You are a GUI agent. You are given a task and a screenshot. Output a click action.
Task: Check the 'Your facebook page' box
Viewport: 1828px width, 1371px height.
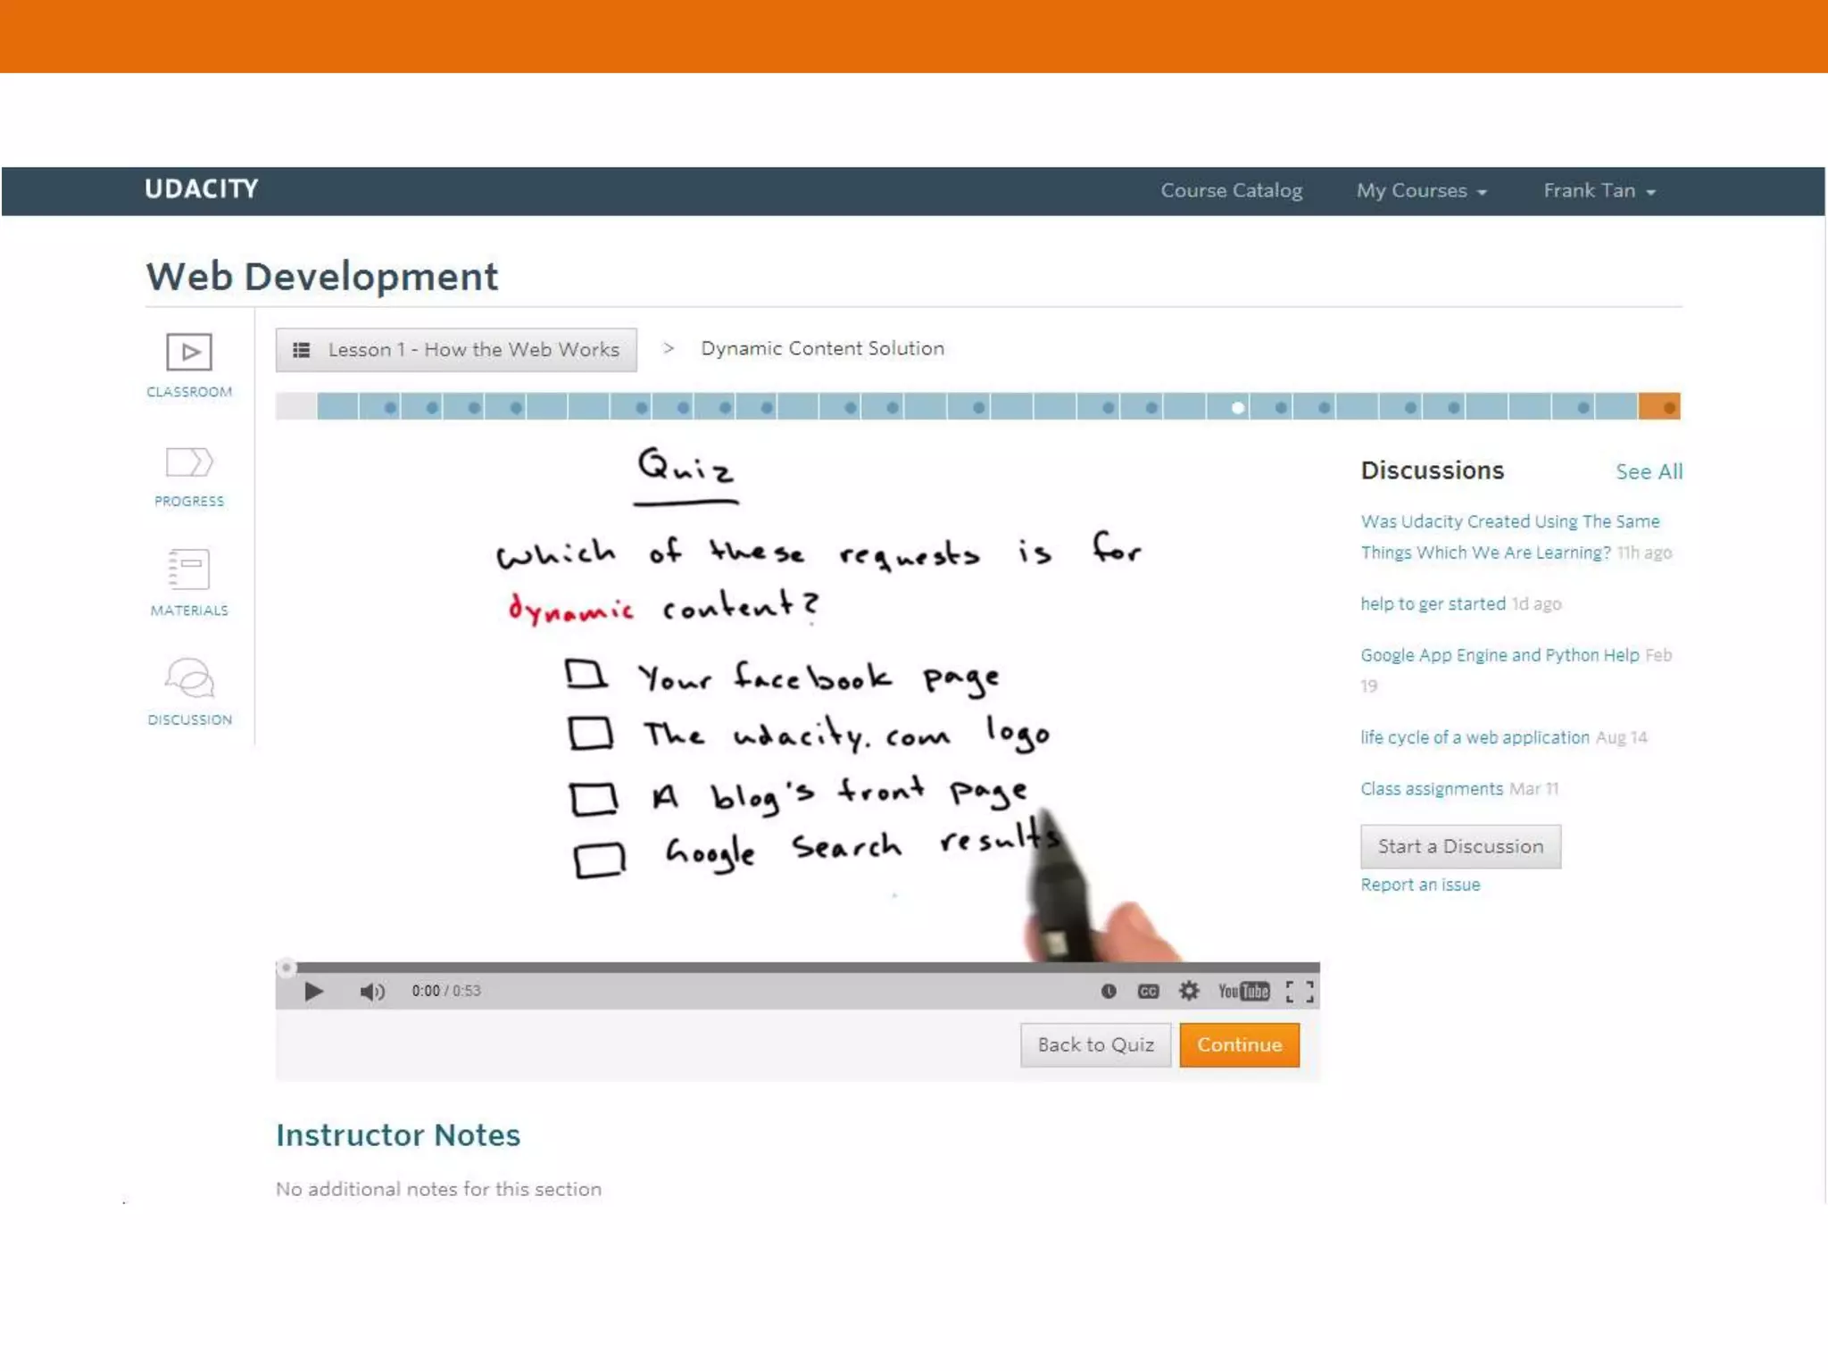587,675
